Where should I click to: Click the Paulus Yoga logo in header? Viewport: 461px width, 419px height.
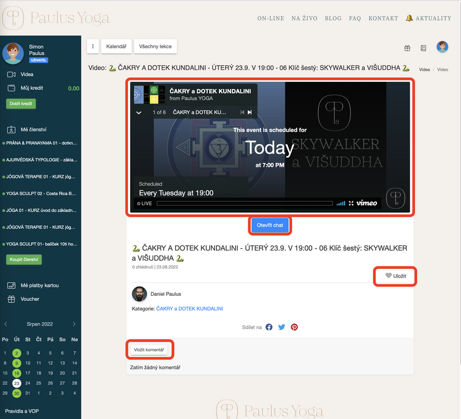tap(56, 18)
